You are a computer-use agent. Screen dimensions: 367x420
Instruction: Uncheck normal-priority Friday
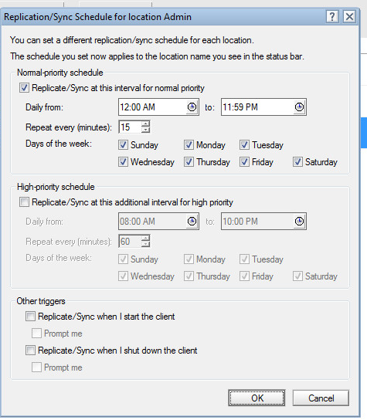(x=244, y=162)
